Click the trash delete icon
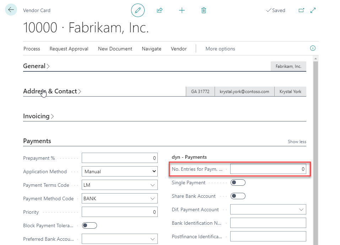 tap(204, 10)
